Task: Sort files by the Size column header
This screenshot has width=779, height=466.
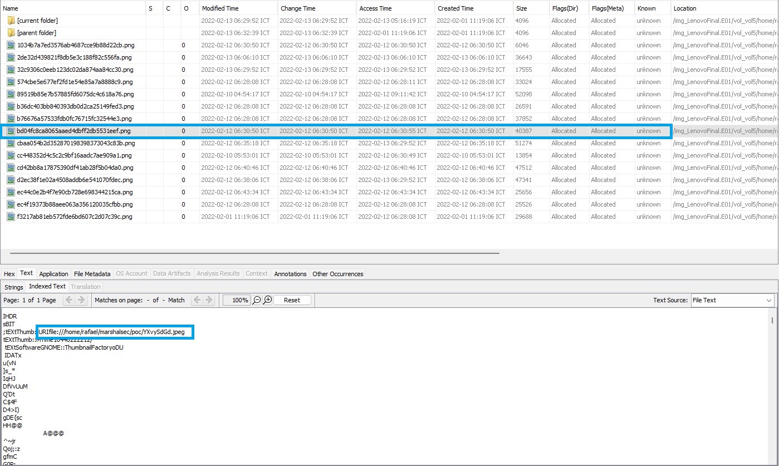Action: click(x=522, y=8)
